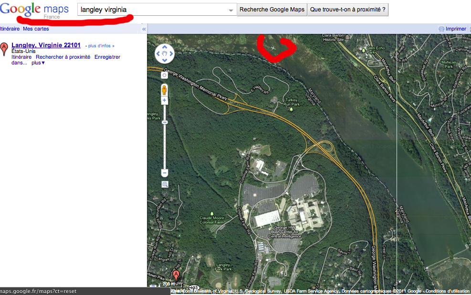Click the magnifier zoom-box icon under slider
This screenshot has width=471, height=295.
pos(165,184)
